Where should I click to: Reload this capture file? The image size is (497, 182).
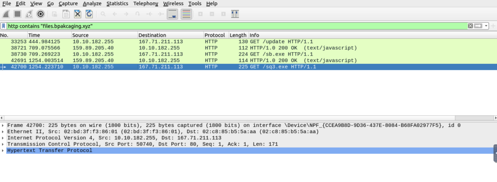point(89,14)
